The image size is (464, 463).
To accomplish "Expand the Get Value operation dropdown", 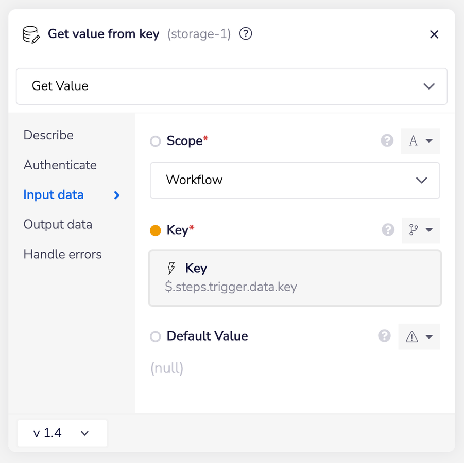I will click(x=232, y=86).
